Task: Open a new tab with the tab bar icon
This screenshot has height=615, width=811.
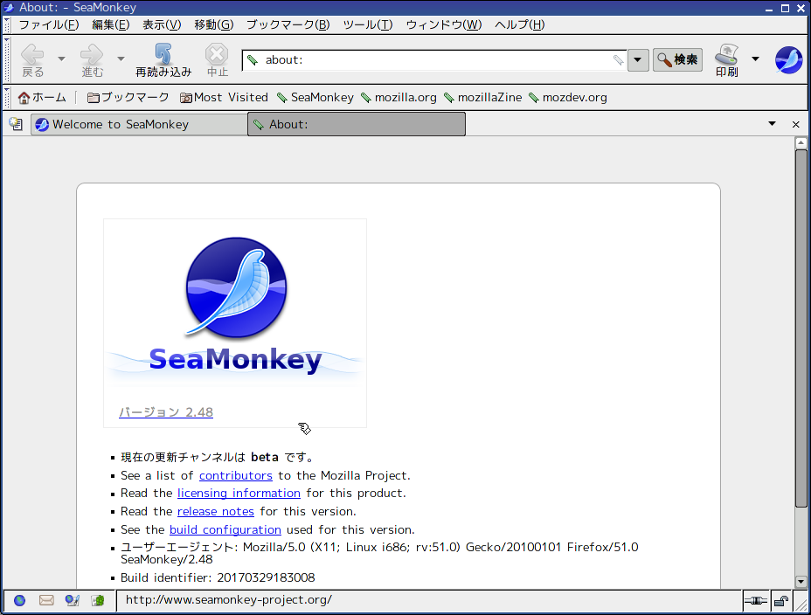Action: [16, 124]
